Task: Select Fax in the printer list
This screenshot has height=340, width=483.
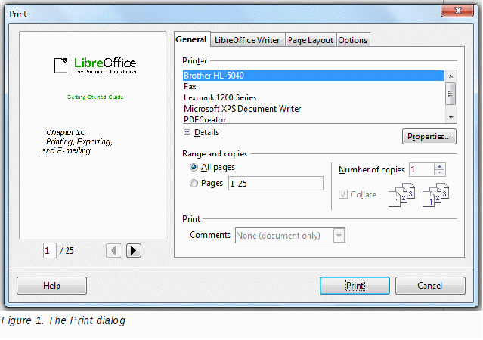Action: pos(314,87)
